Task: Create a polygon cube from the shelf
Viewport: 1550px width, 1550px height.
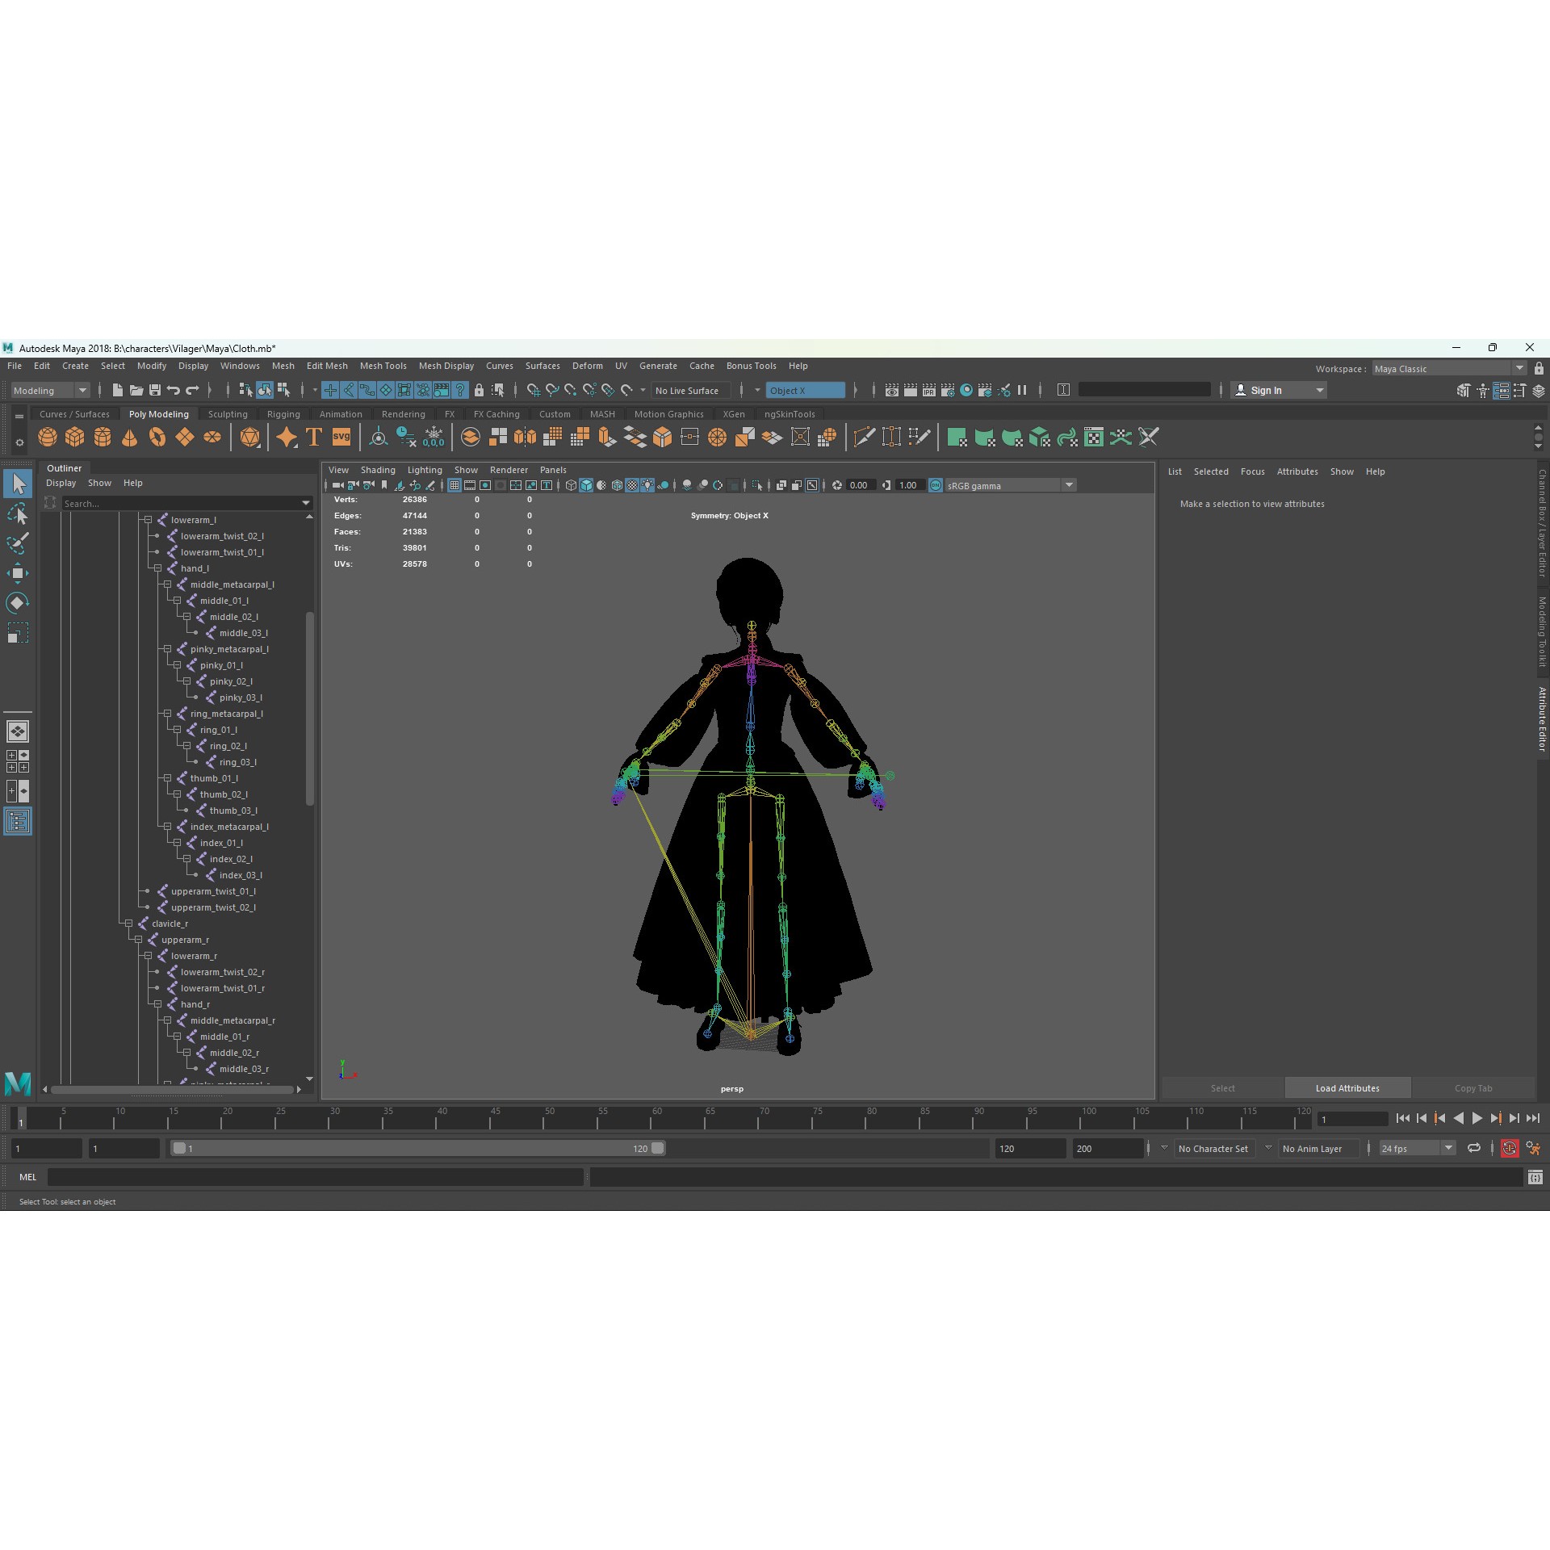Action: click(75, 437)
